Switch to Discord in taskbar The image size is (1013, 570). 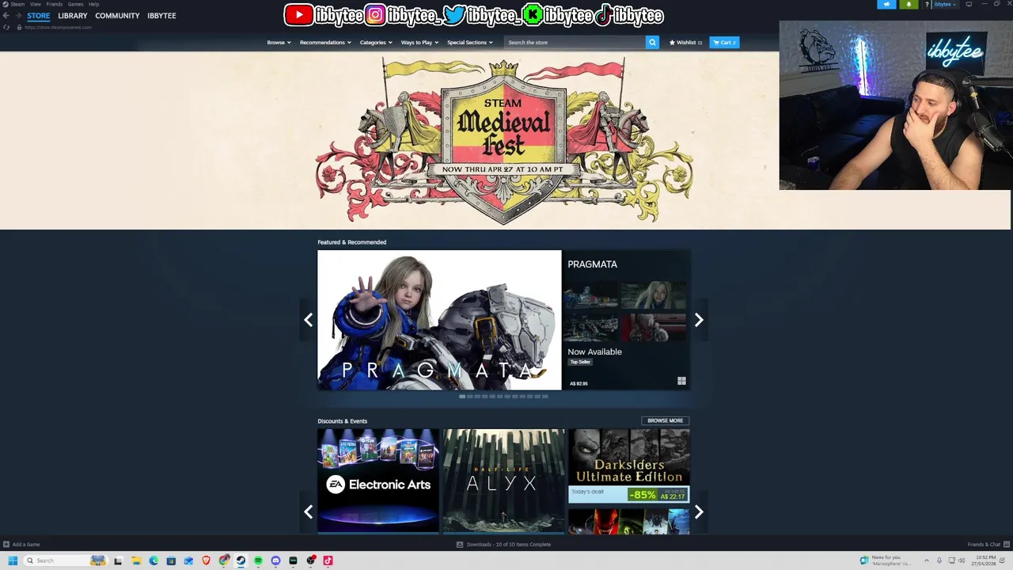275,560
